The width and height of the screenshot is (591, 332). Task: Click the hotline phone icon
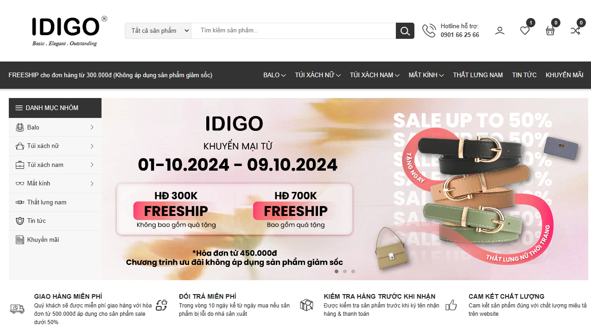[x=429, y=31]
